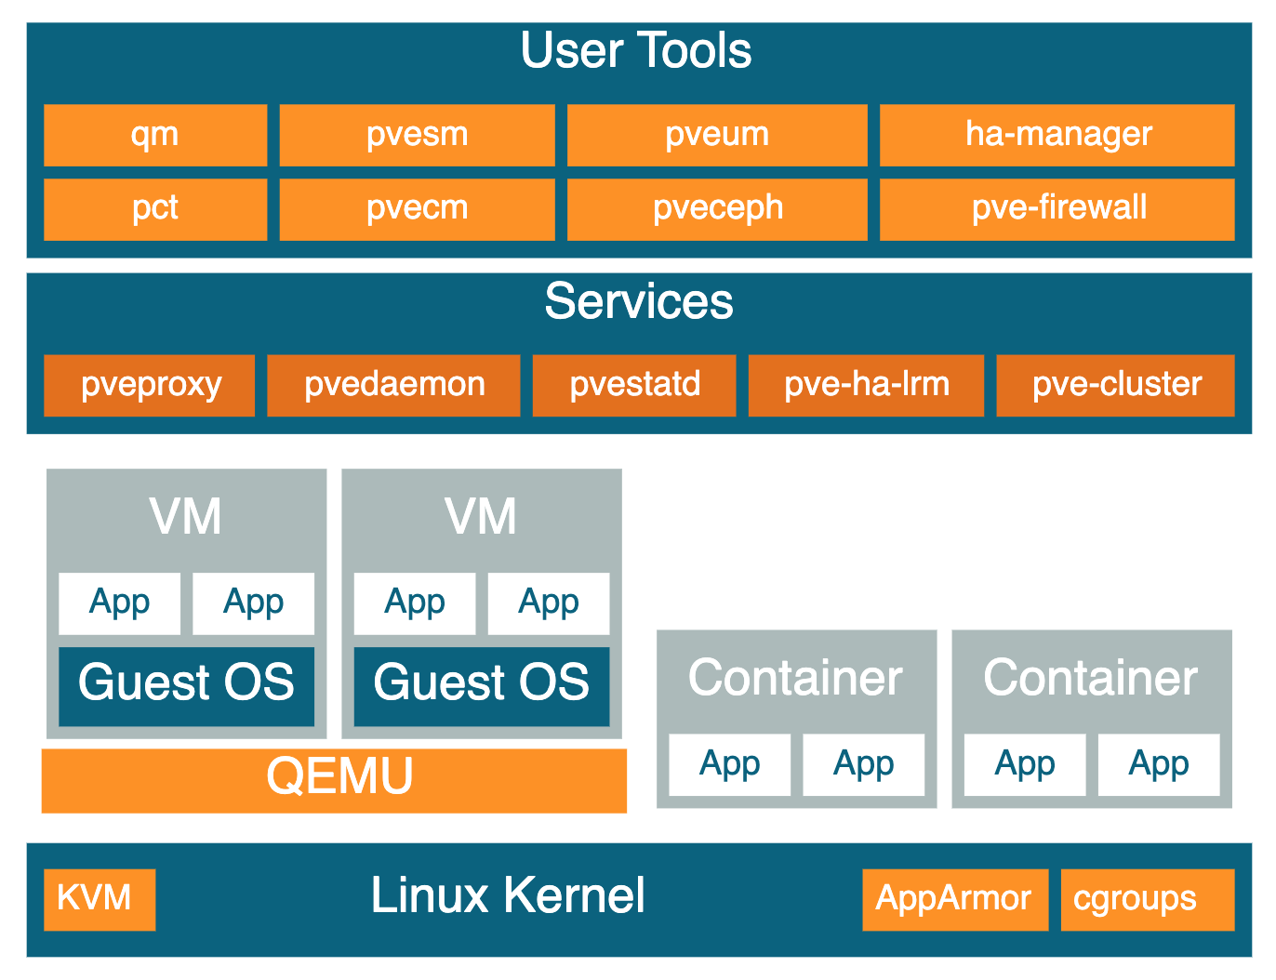Select the pve-firewall box
The width and height of the screenshot is (1276, 980).
[1057, 209]
